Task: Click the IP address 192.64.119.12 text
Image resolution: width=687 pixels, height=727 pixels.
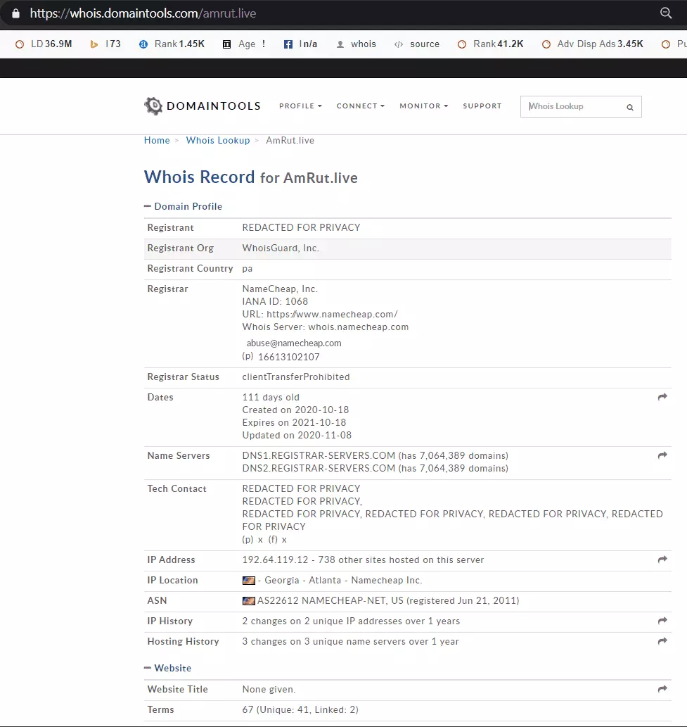Action: click(275, 560)
